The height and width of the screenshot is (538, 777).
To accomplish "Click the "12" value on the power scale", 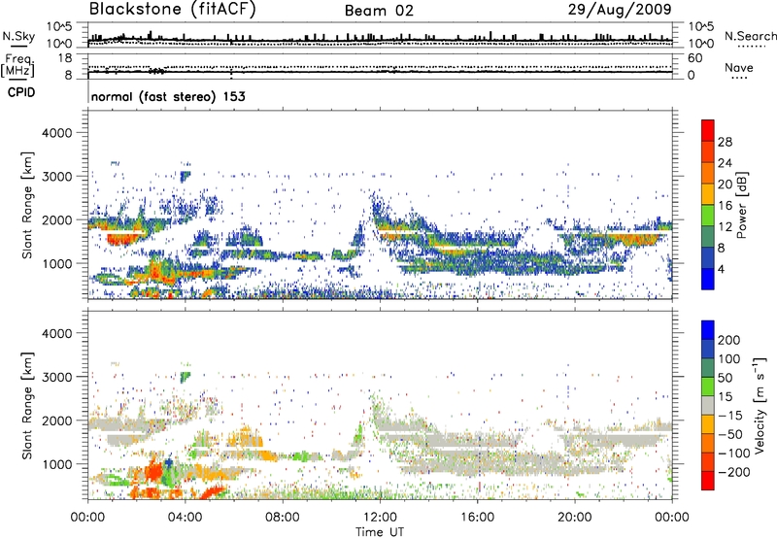I will coord(725,227).
